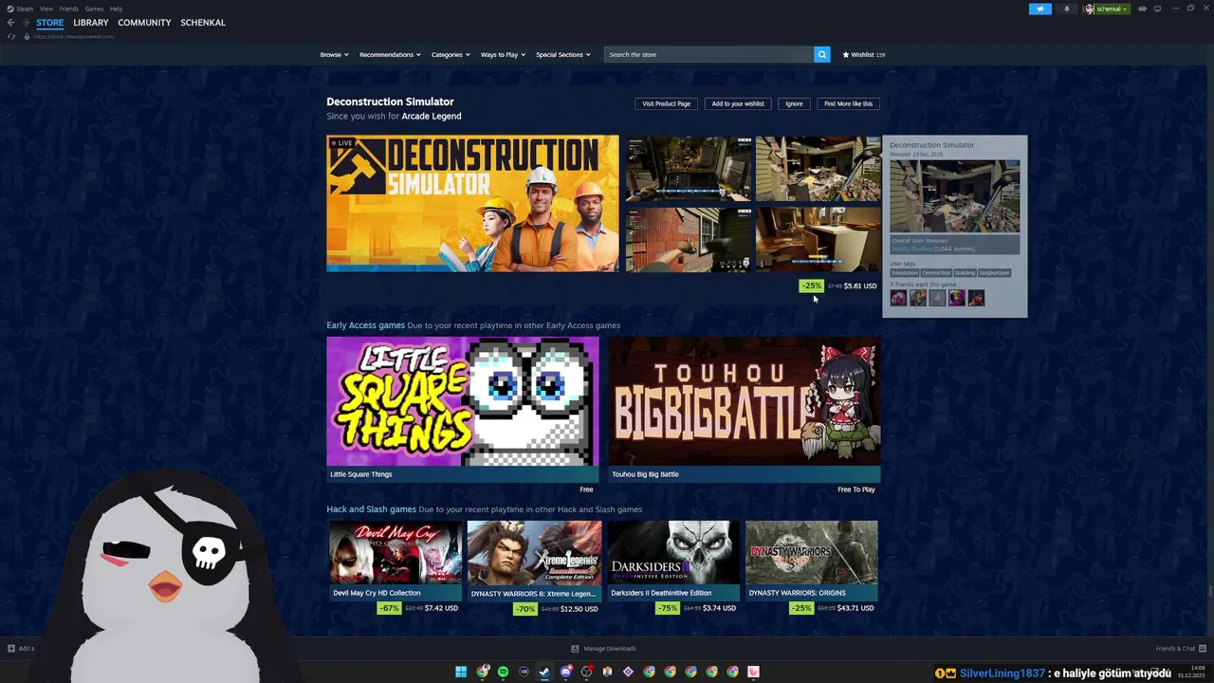This screenshot has width=1214, height=683.
Task: Switch to the COMMUNITY tab
Action: point(144,23)
